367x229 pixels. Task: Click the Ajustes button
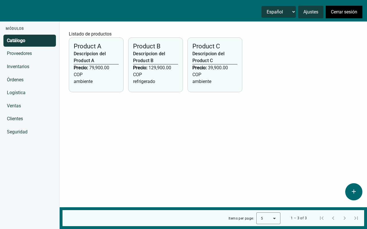coord(311,12)
